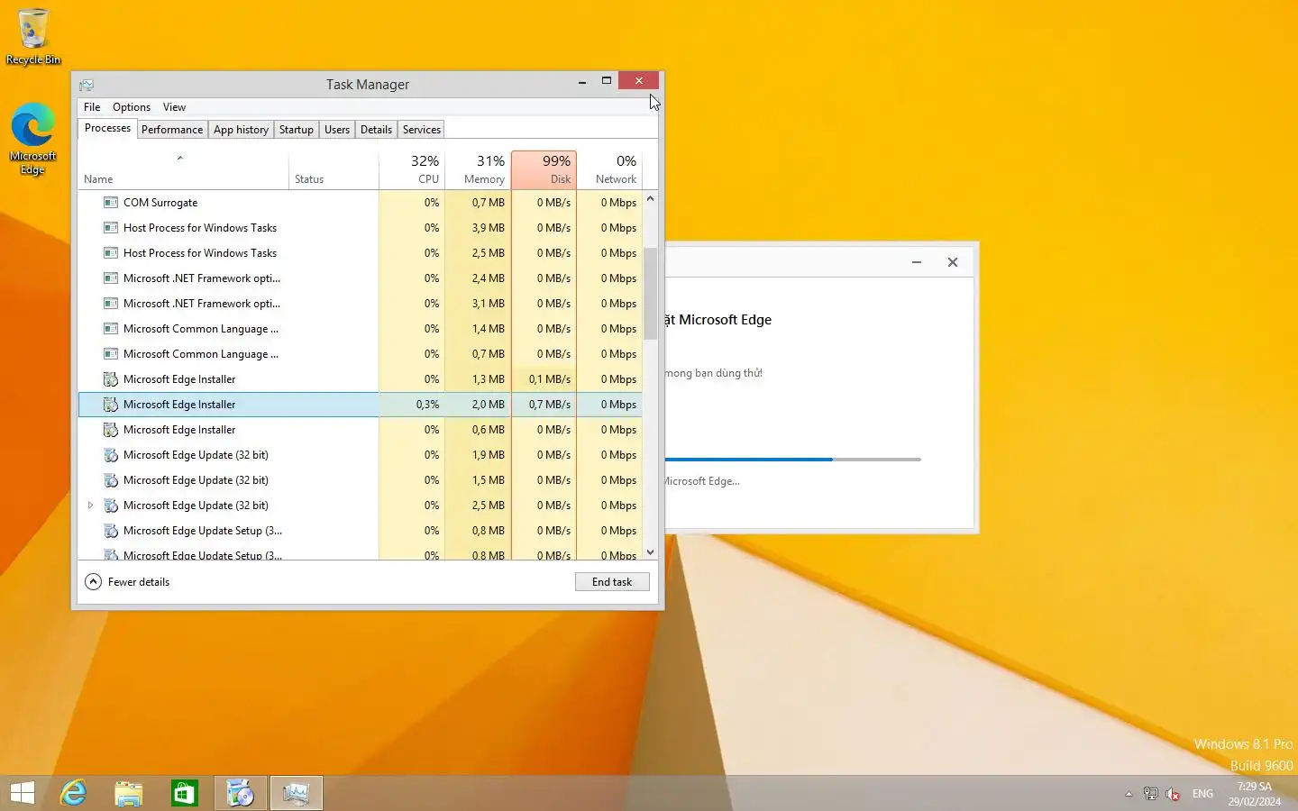Viewport: 1298px width, 811px height.
Task: Switch to the Details tab
Action: coord(376,130)
